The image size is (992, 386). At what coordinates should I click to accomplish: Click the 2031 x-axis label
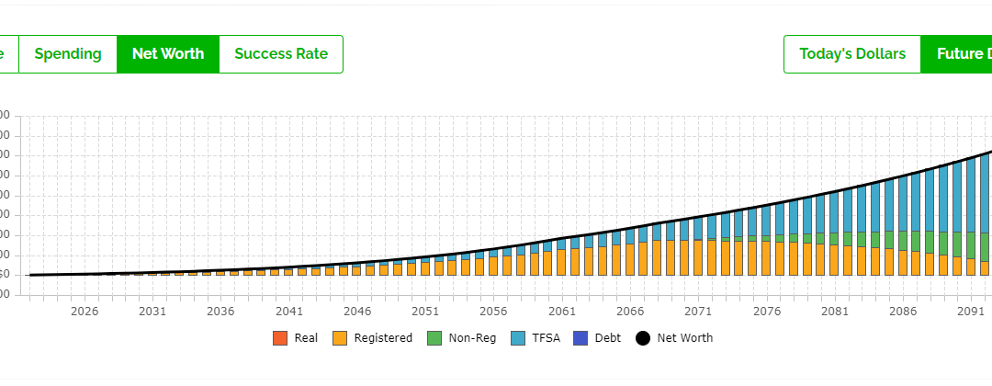click(152, 312)
